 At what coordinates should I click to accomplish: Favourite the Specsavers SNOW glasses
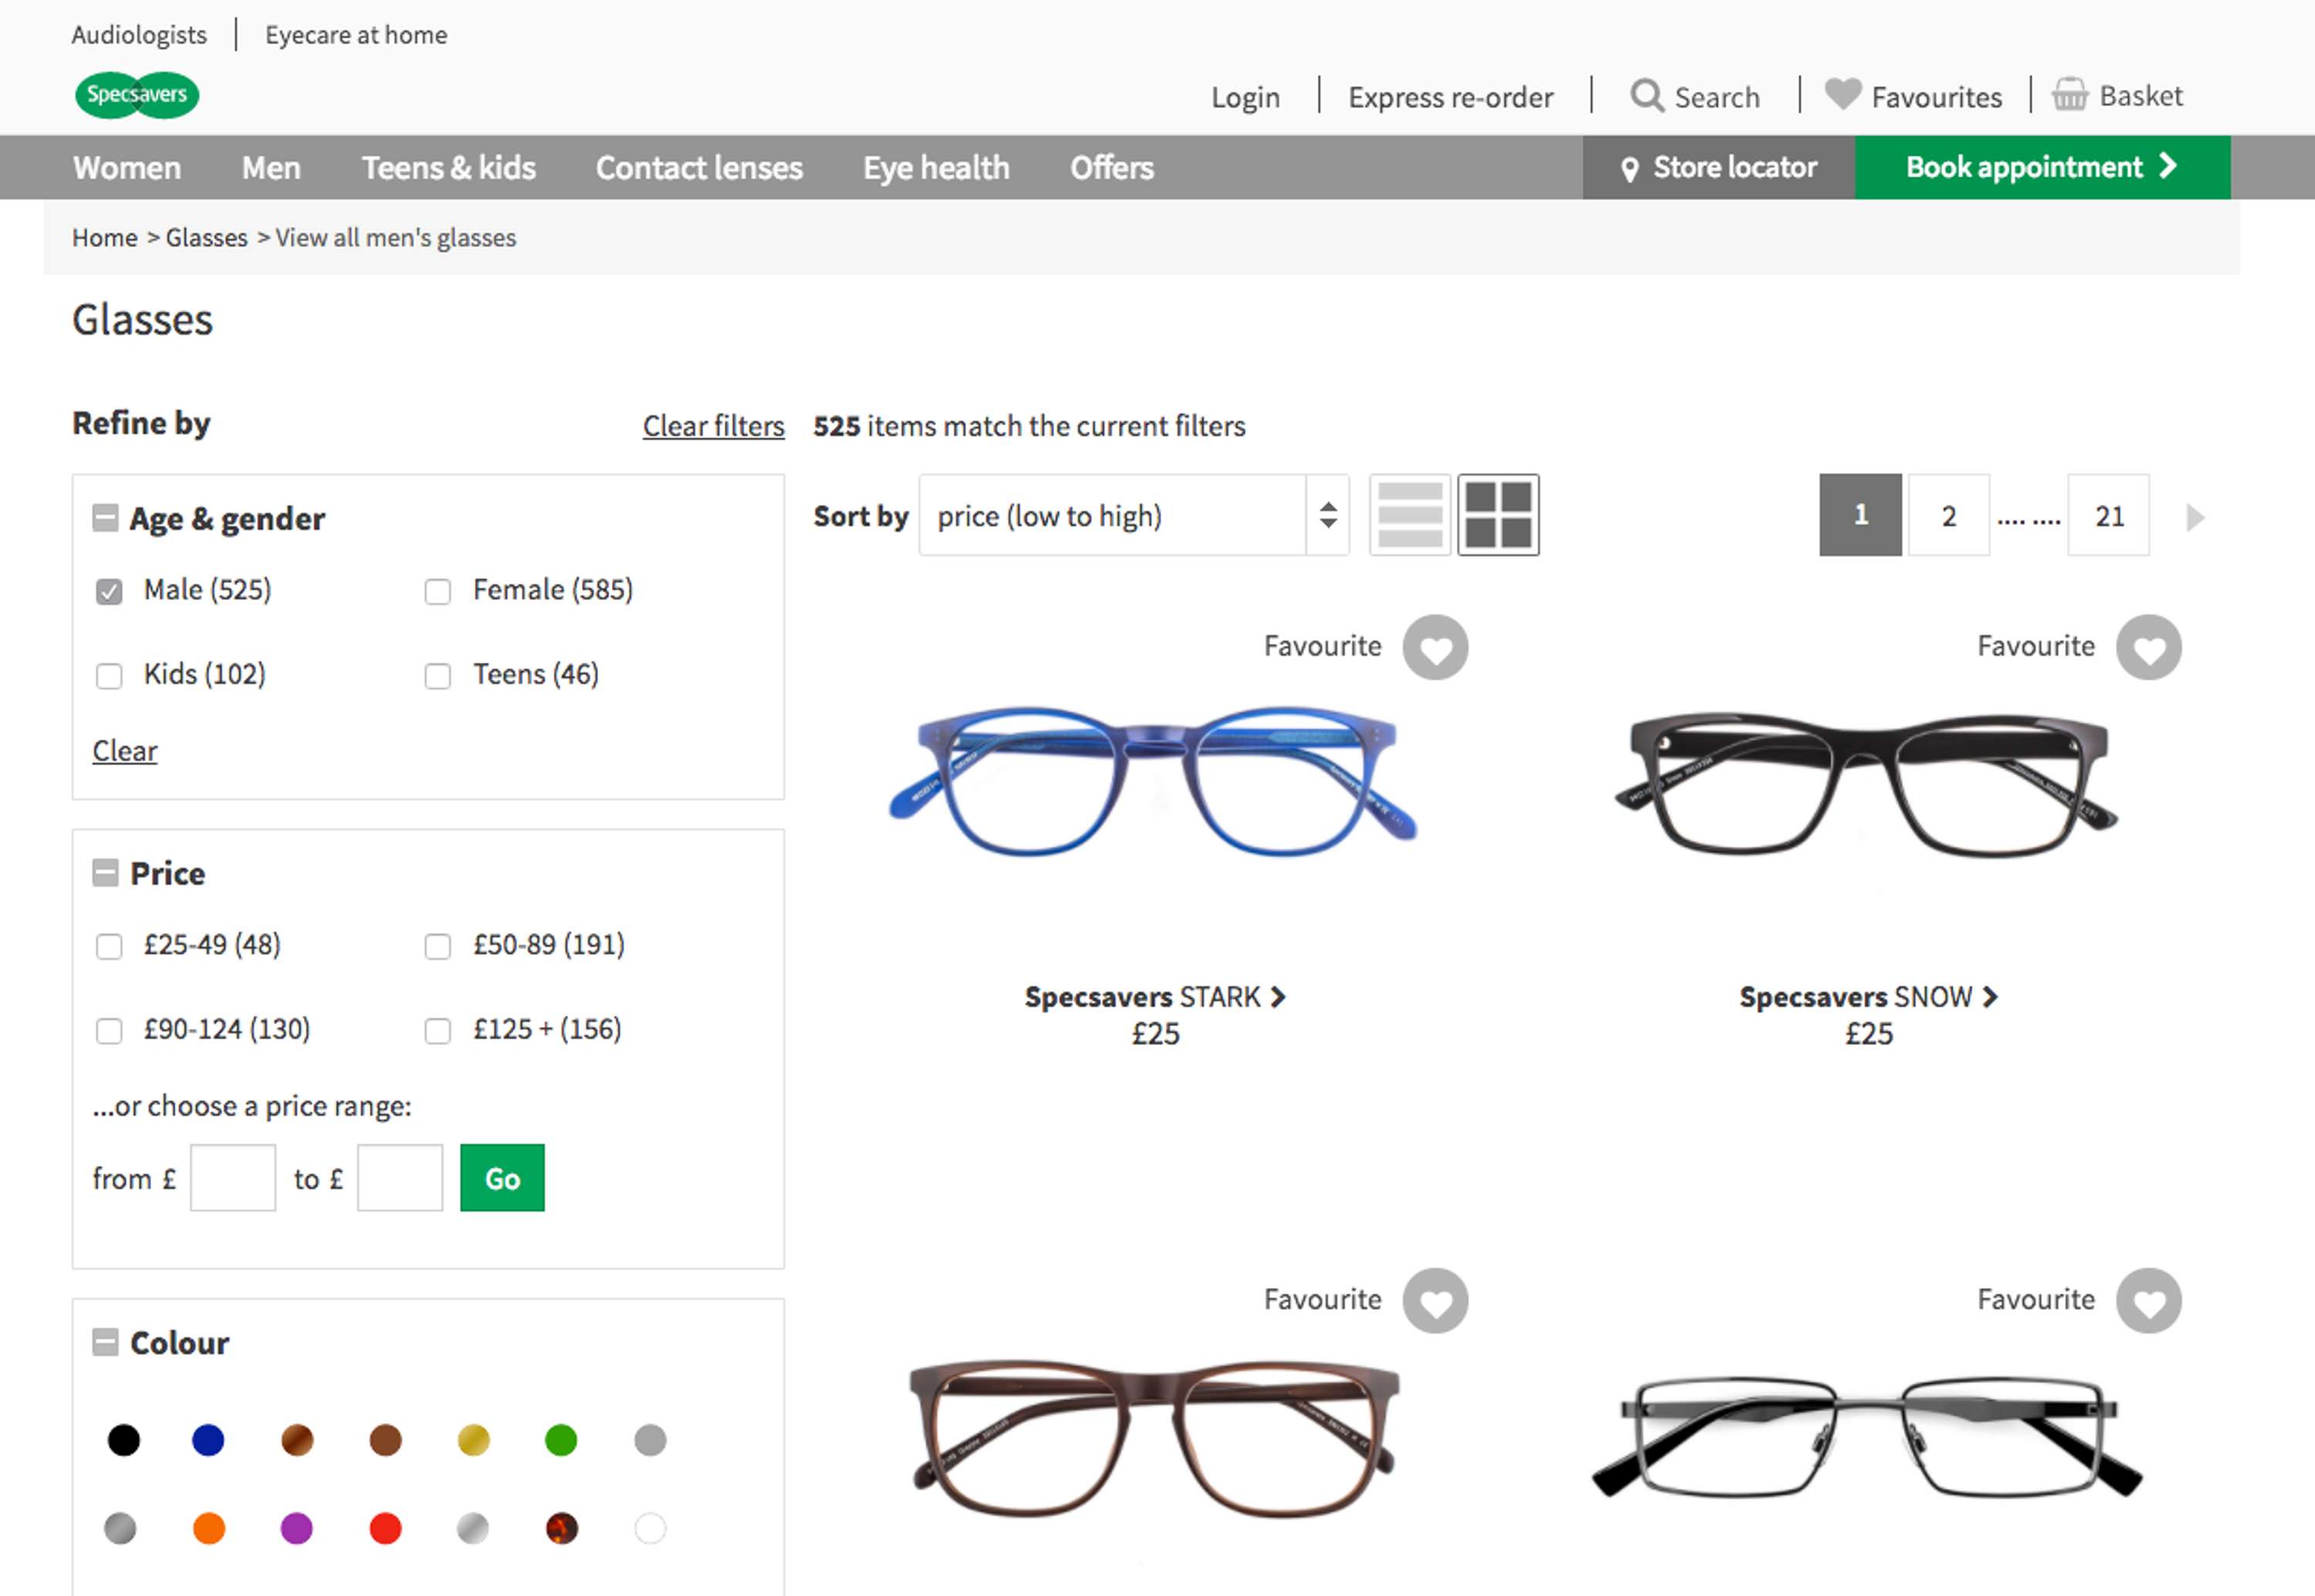click(2149, 648)
